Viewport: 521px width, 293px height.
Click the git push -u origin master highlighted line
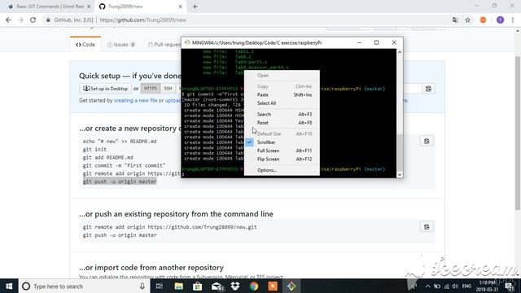pos(120,181)
